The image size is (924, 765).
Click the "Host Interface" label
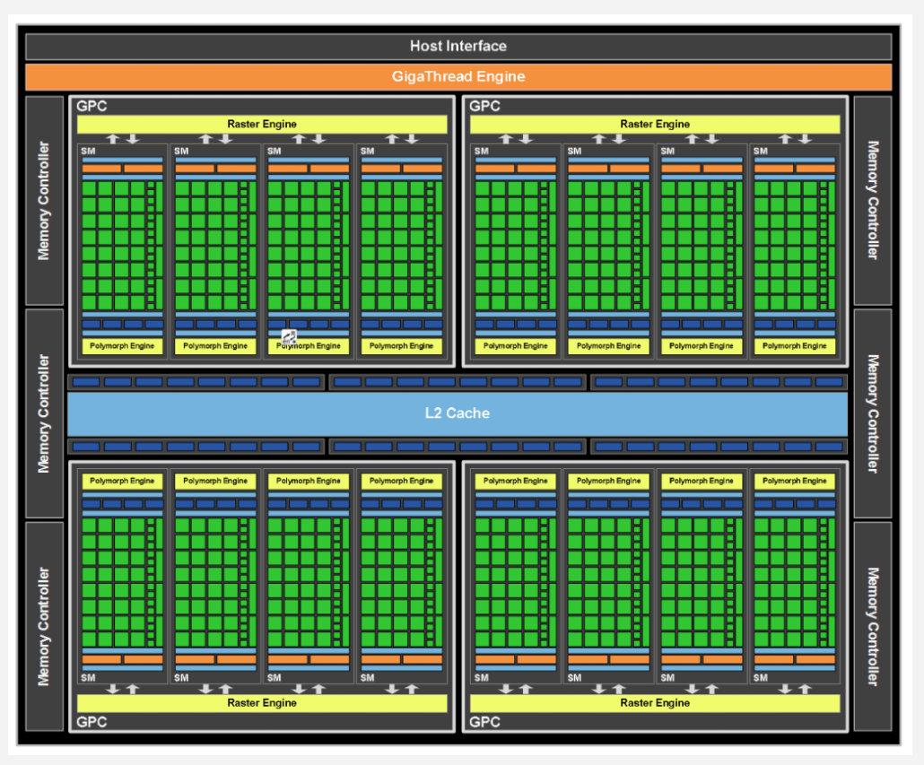coord(458,46)
